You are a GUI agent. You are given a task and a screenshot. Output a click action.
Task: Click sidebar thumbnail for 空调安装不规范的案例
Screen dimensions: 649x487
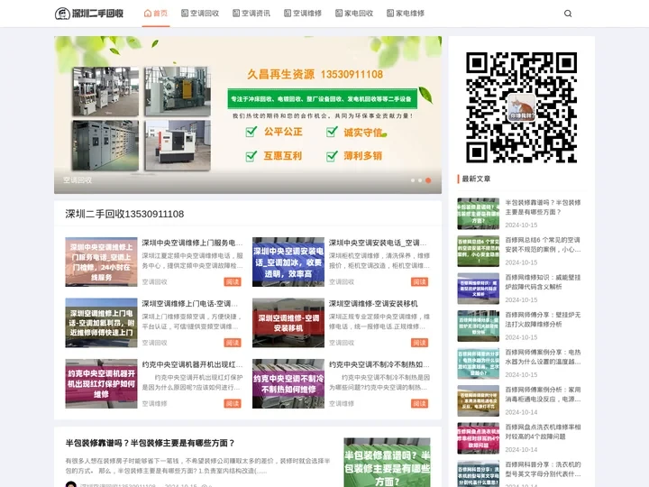478,251
